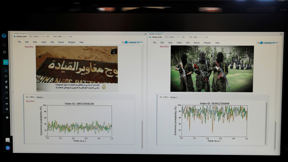Click the curly braces icon in sidebar
The image size is (288, 162).
pos(6,93)
